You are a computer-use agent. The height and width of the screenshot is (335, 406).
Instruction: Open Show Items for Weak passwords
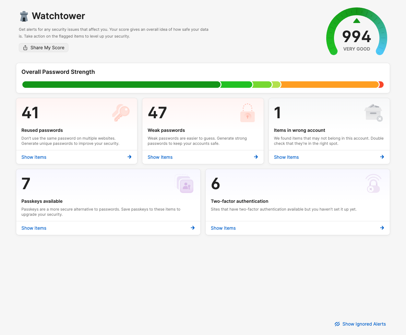click(x=160, y=157)
